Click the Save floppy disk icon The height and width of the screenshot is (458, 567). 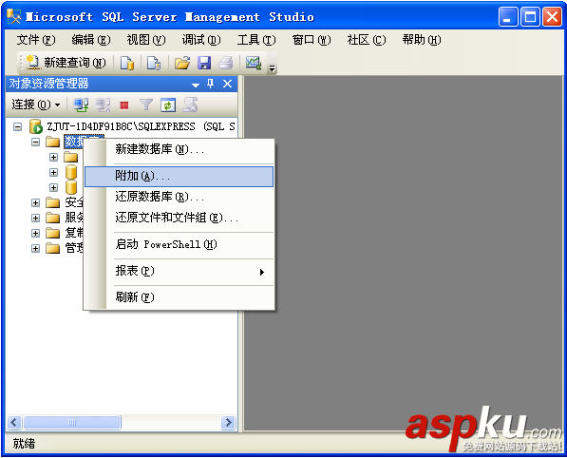204,63
